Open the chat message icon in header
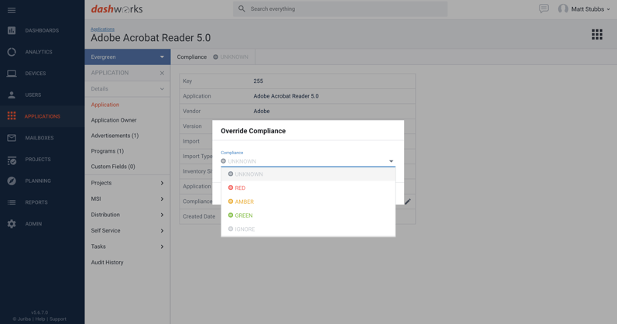 pos(543,9)
